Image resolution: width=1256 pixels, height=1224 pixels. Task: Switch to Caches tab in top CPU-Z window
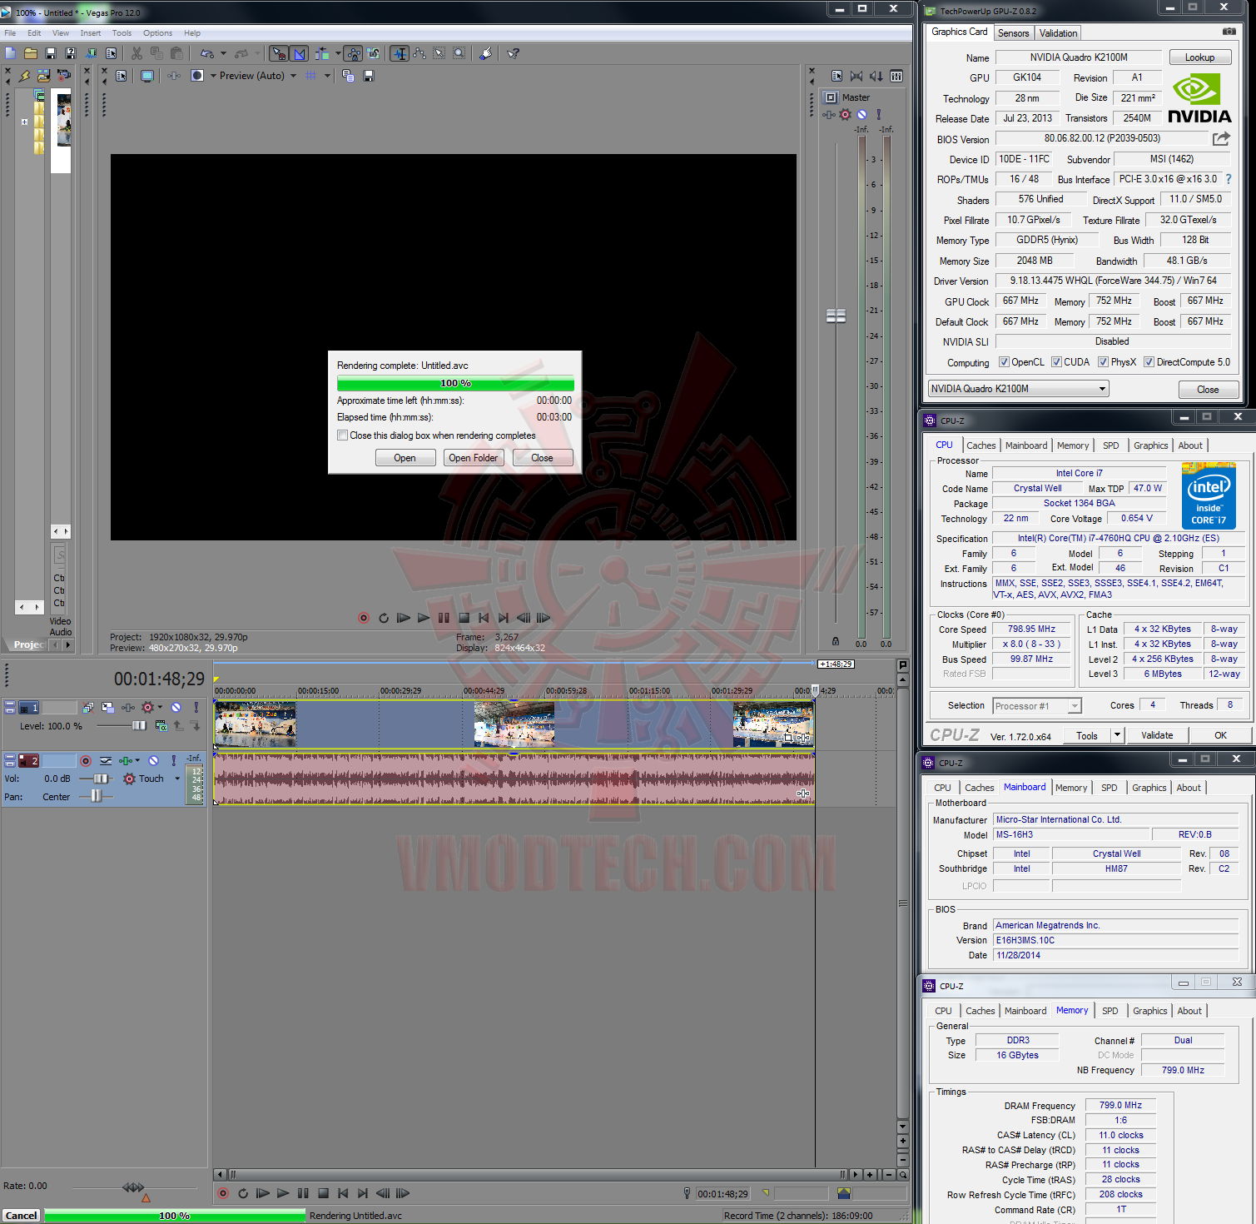point(981,445)
